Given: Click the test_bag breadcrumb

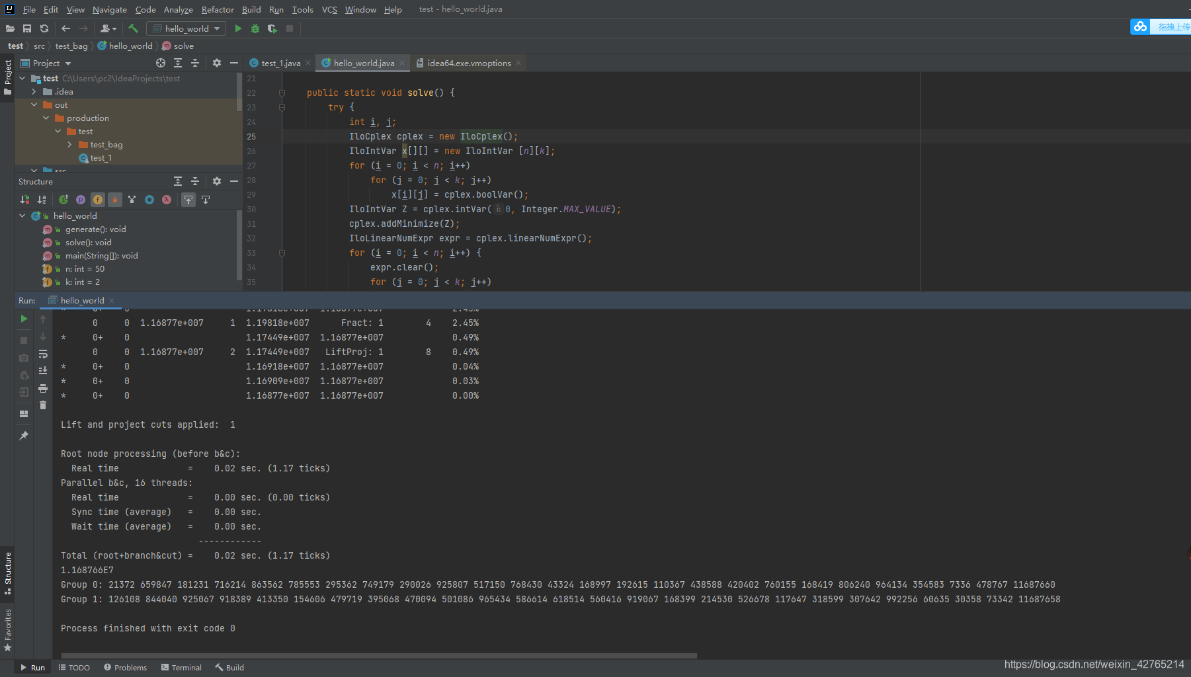Looking at the screenshot, I should tap(71, 46).
